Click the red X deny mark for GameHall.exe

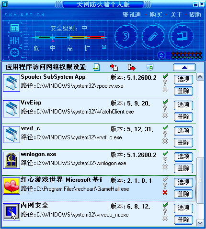(165, 193)
